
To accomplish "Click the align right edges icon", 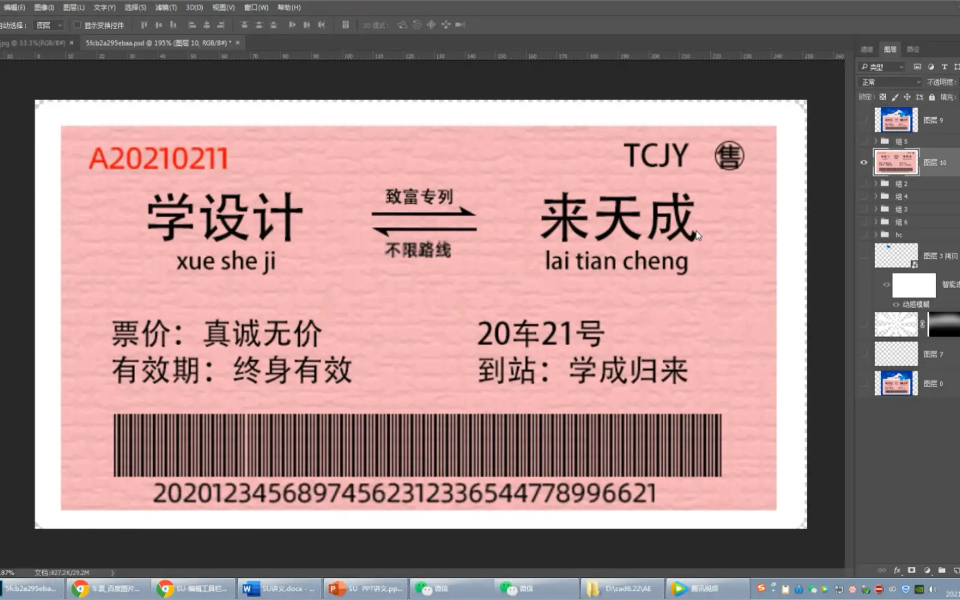I will pos(221,25).
